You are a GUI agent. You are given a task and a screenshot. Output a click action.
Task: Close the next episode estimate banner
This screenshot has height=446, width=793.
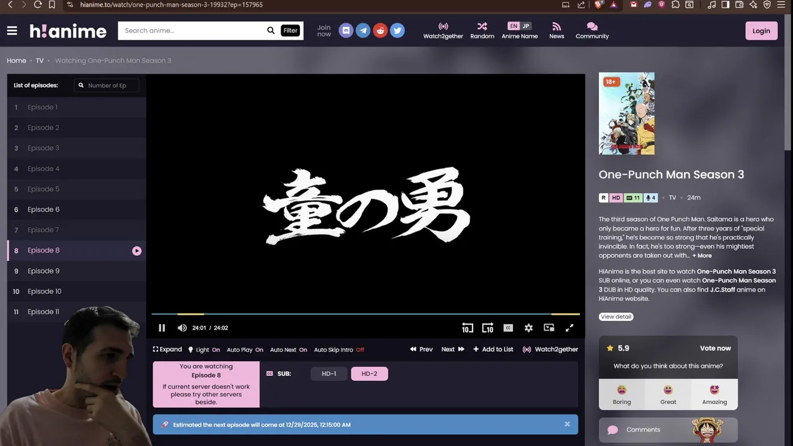click(x=567, y=424)
